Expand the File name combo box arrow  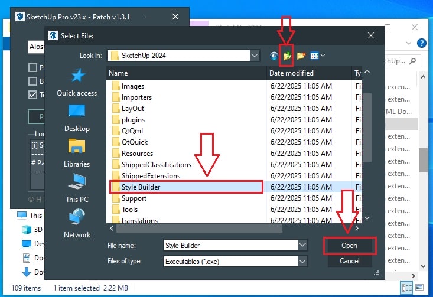[x=302, y=245]
